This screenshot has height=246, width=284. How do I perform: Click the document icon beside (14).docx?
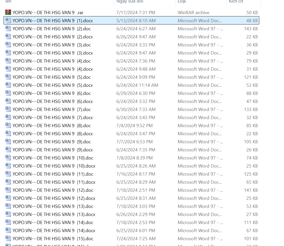click(8, 230)
